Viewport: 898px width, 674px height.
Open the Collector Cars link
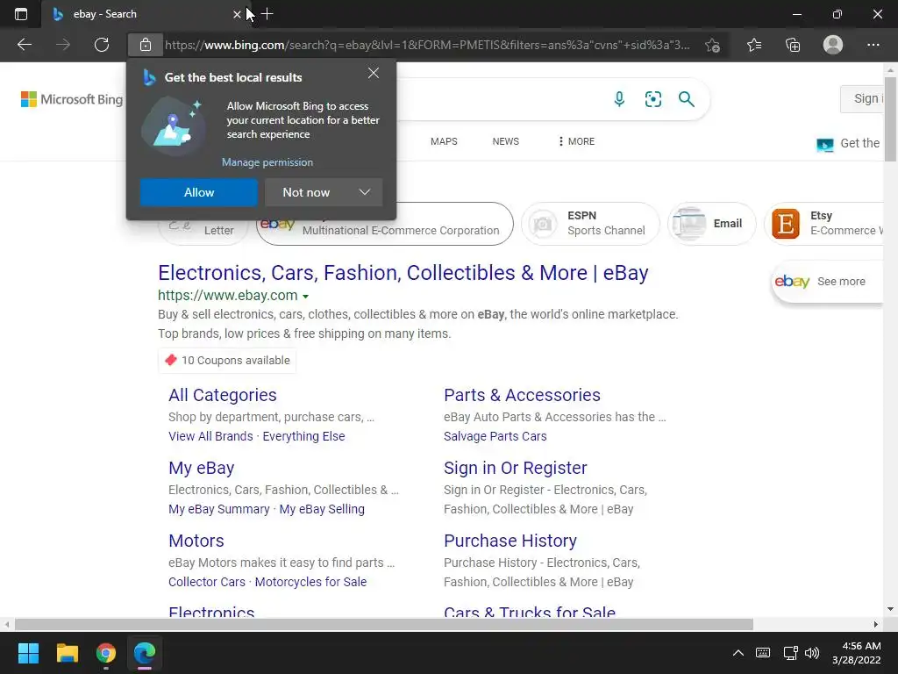[x=207, y=582]
